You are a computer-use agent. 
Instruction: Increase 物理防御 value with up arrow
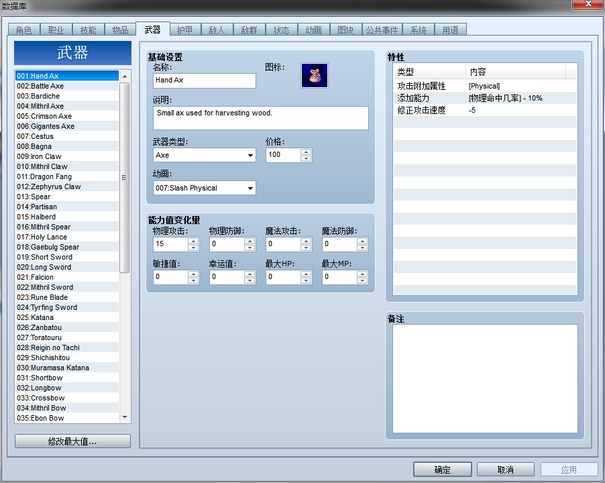point(250,241)
